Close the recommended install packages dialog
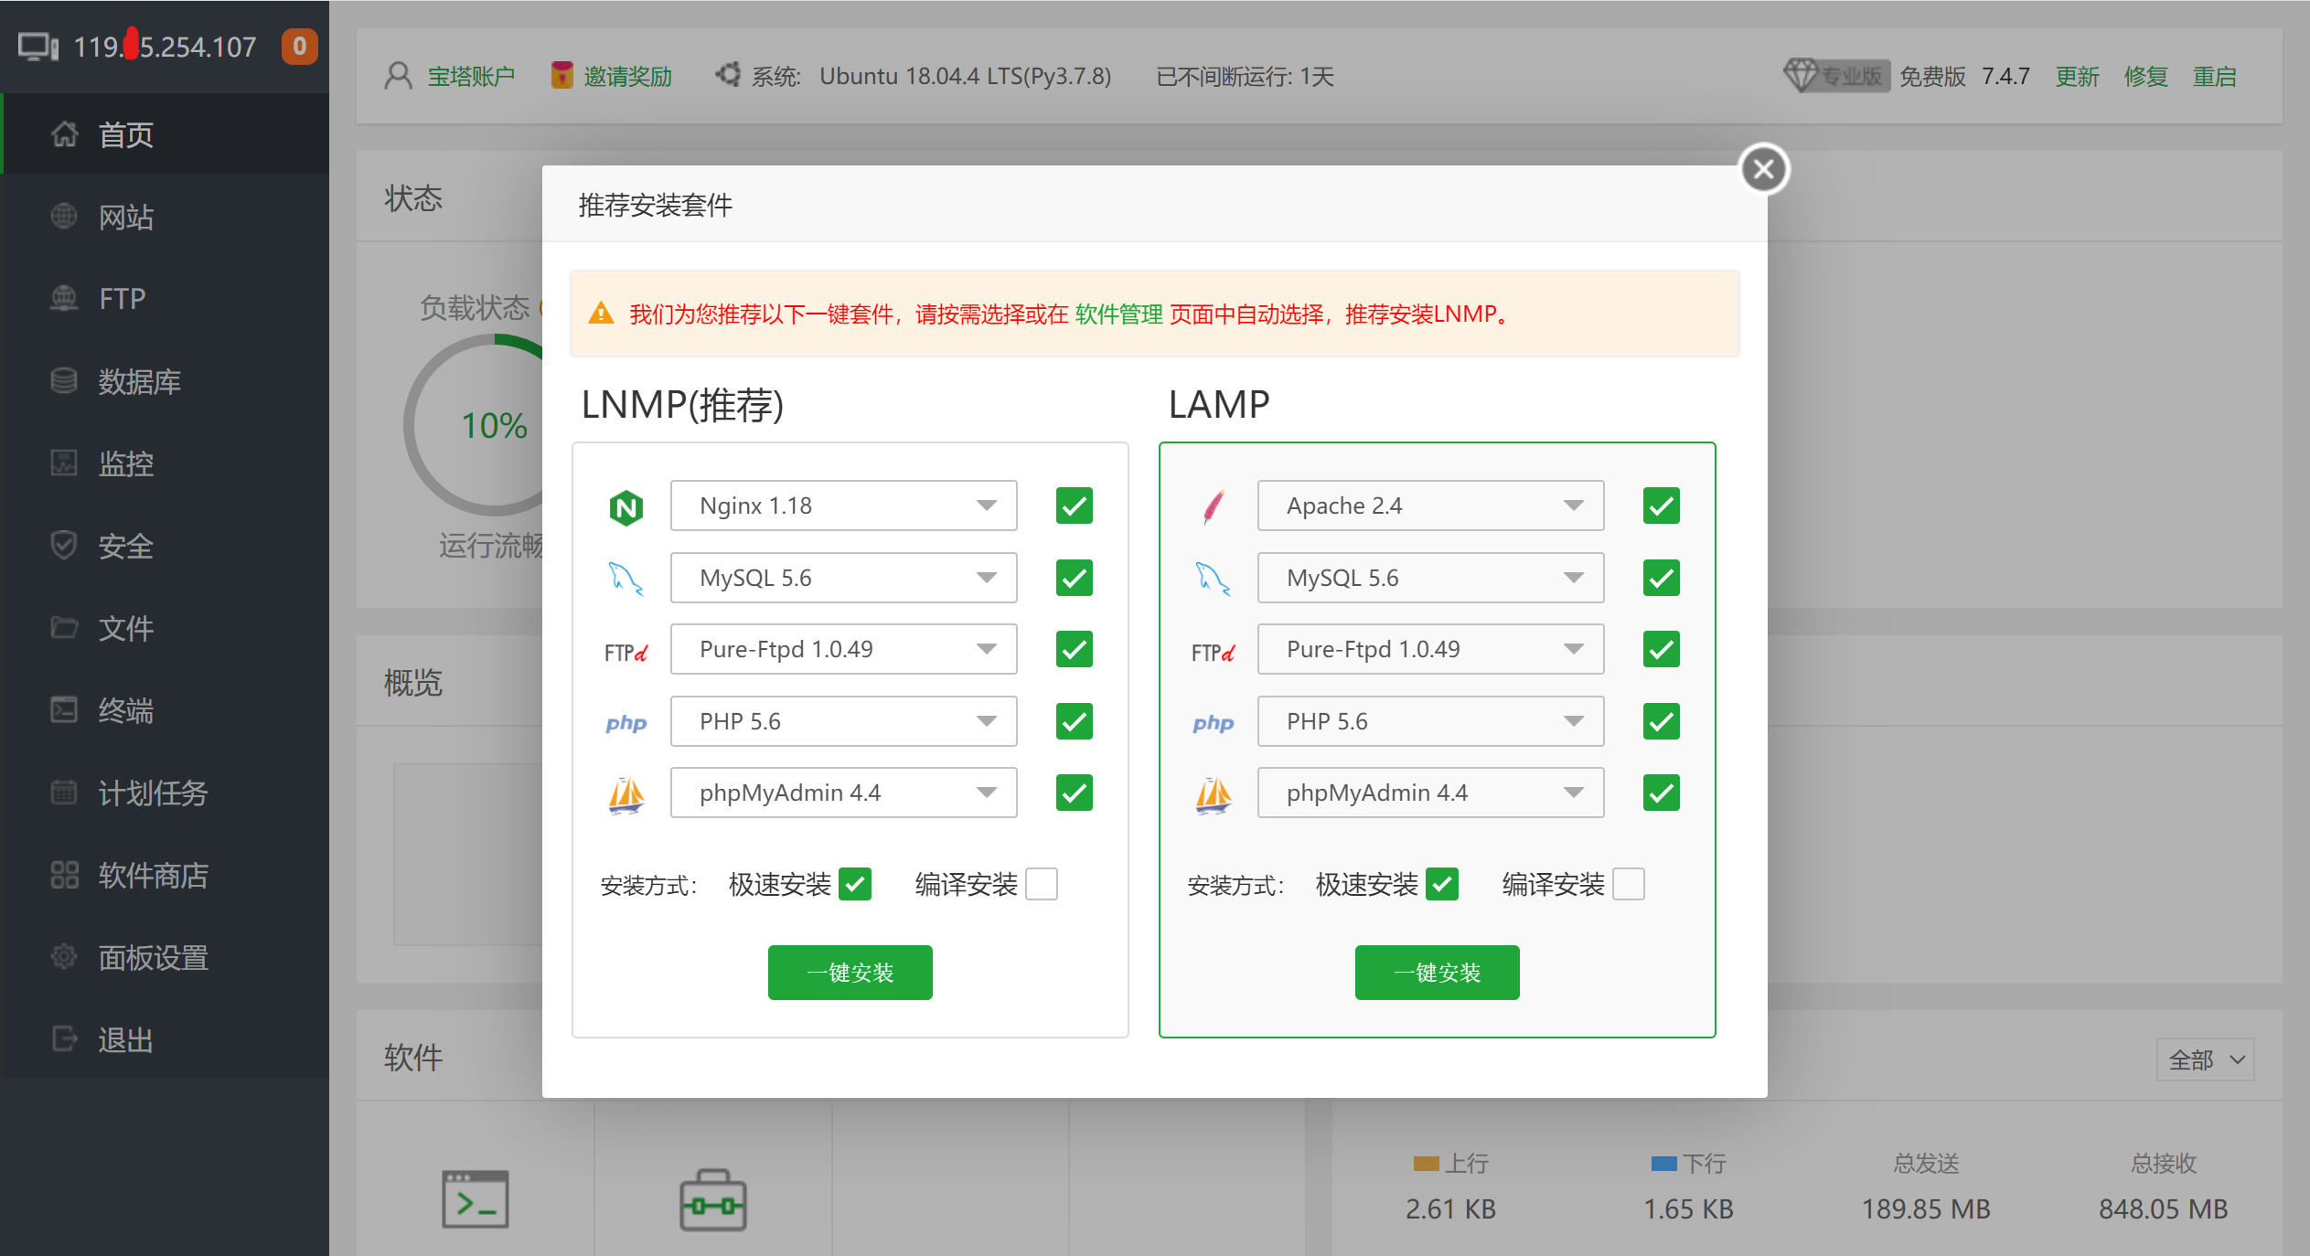The width and height of the screenshot is (2310, 1256). tap(1763, 169)
